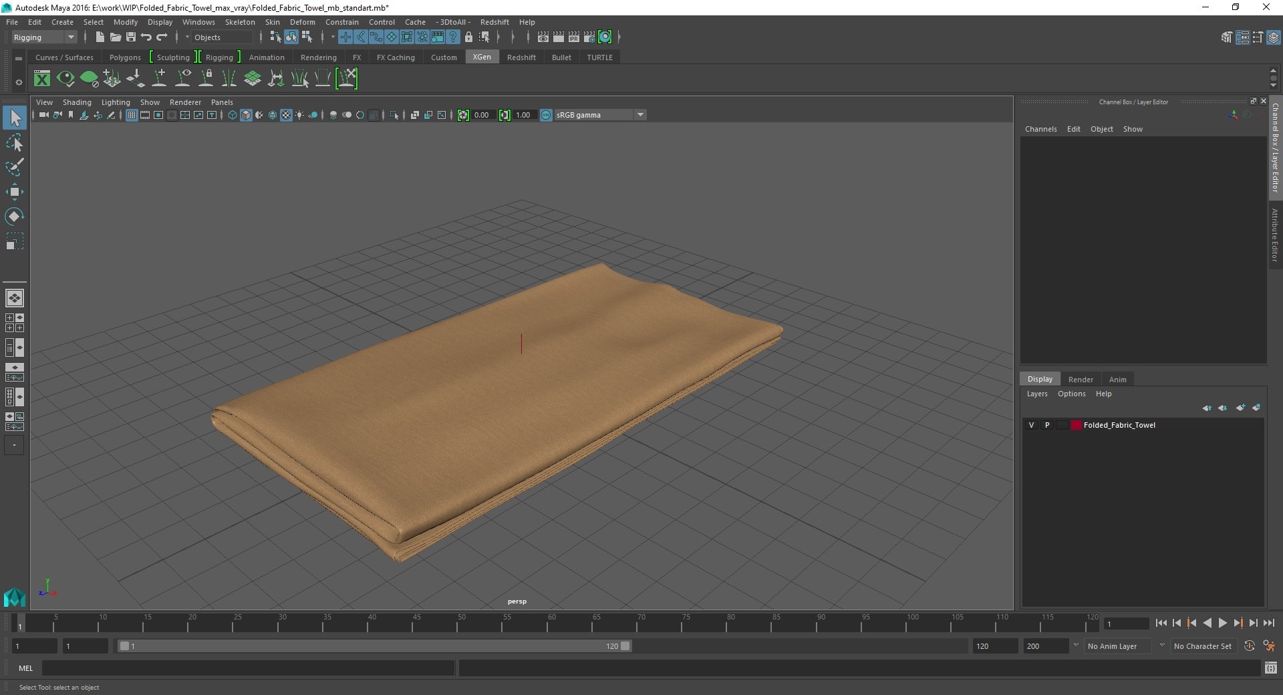
Task: Play the animation forwards
Action: coord(1222,623)
